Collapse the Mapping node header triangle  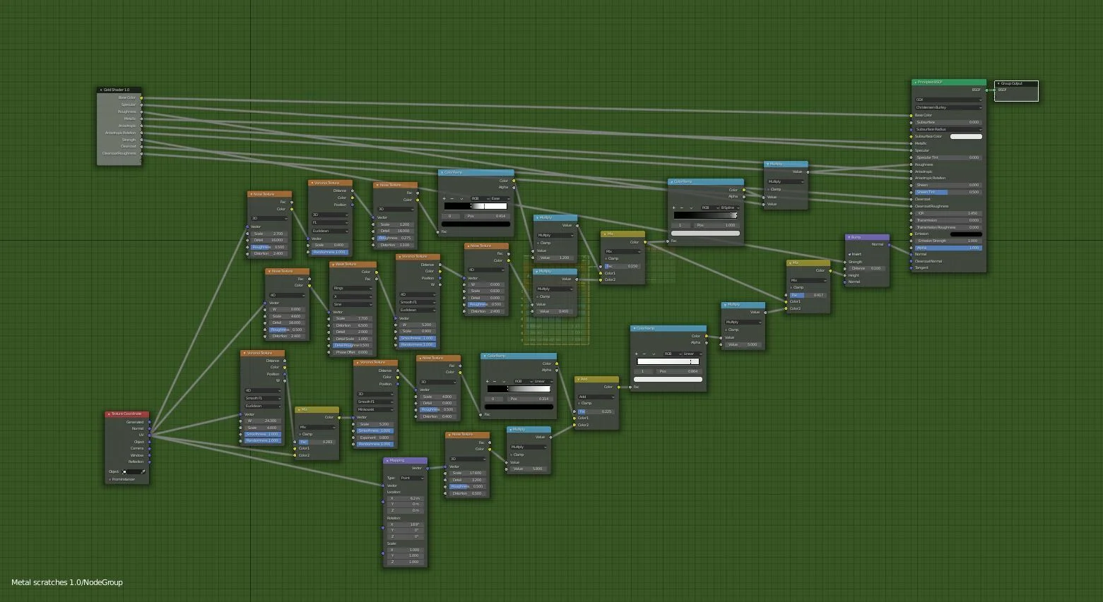pyautogui.click(x=387, y=461)
